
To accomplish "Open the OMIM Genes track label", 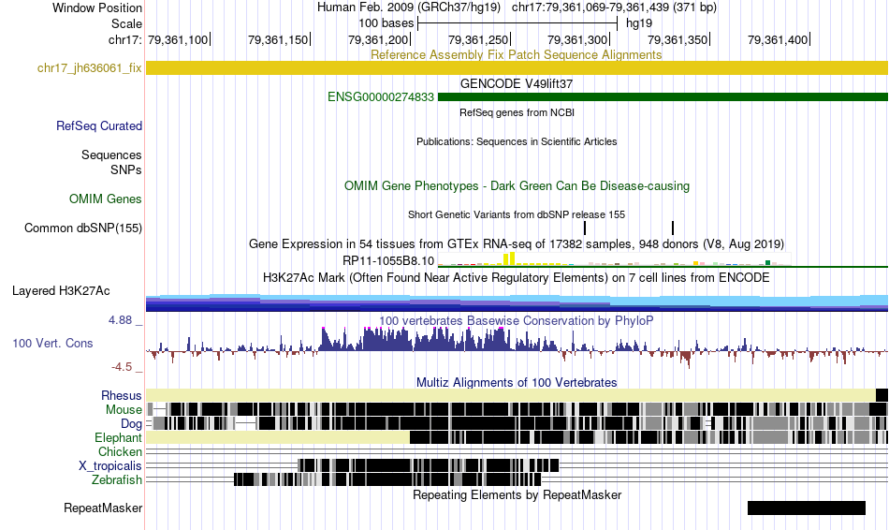I will pos(106,199).
